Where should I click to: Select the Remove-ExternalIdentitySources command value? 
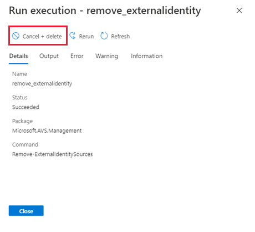click(53, 154)
